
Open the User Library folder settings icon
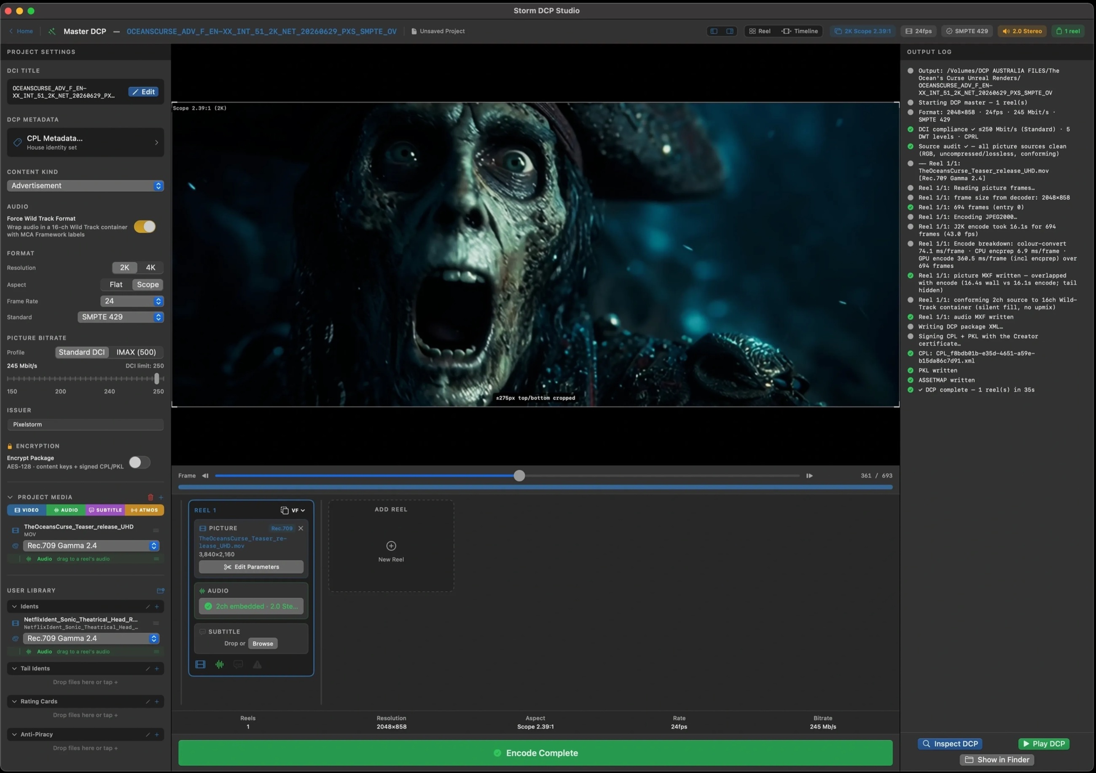(x=160, y=590)
